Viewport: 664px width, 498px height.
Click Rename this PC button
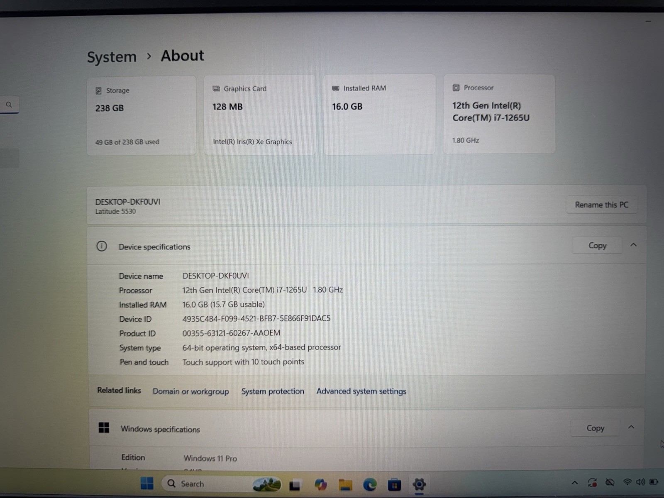click(601, 205)
